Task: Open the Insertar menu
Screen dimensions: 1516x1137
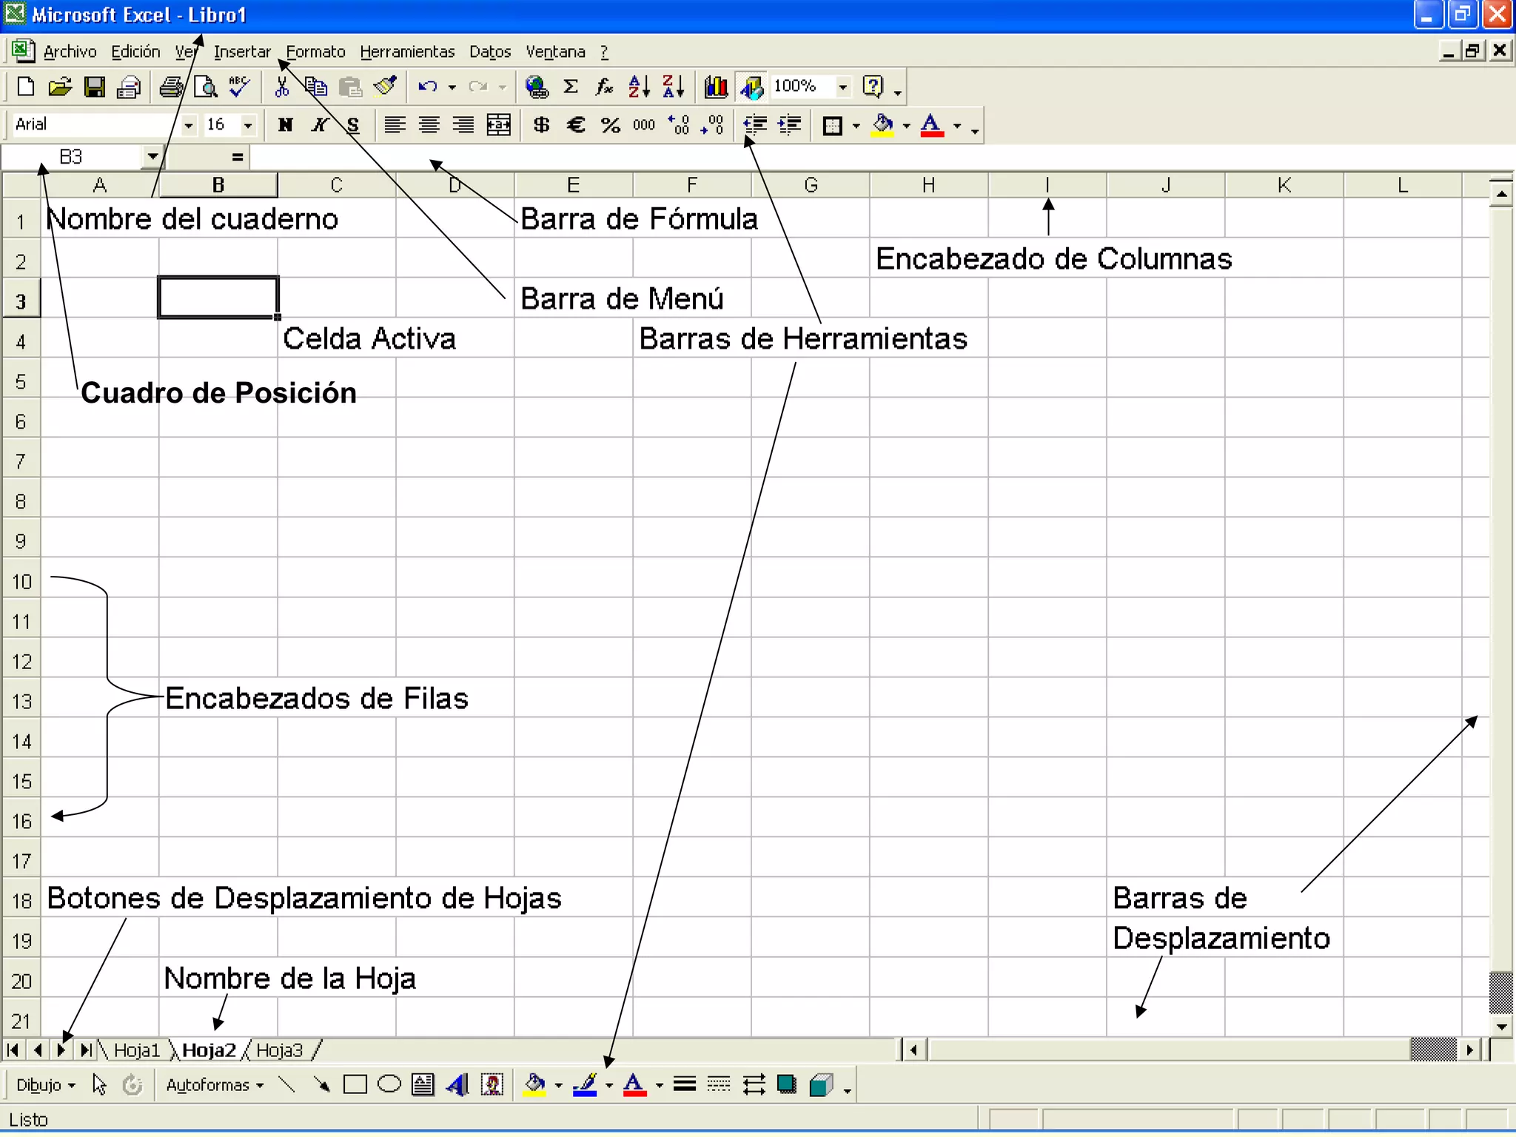Action: click(242, 52)
